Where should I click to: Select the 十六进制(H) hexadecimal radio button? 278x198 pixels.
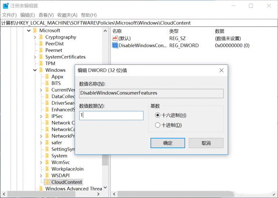point(157,115)
